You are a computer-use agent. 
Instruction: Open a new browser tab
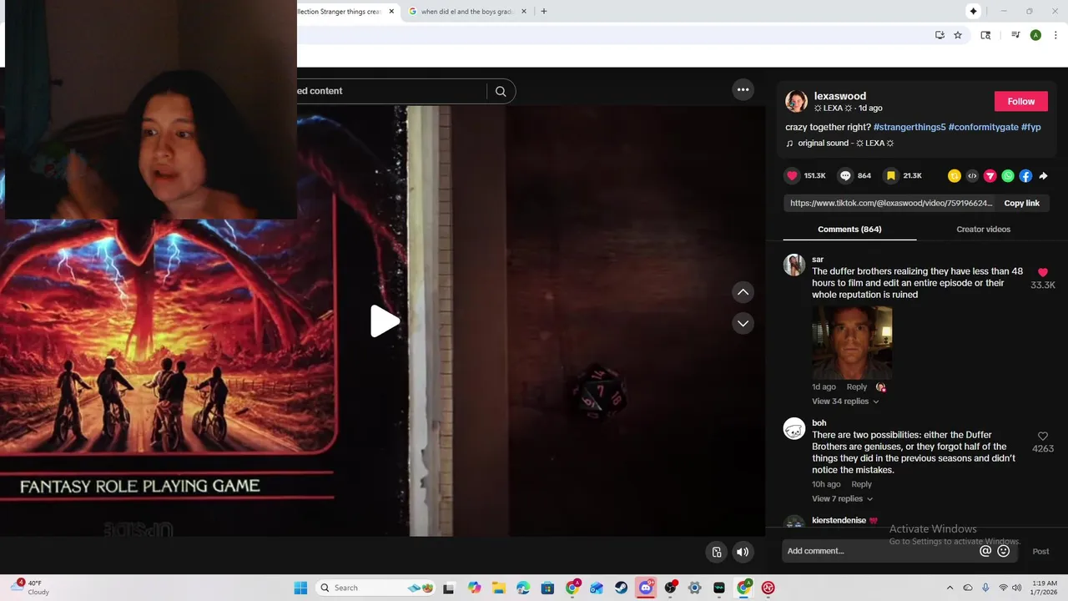[544, 12]
